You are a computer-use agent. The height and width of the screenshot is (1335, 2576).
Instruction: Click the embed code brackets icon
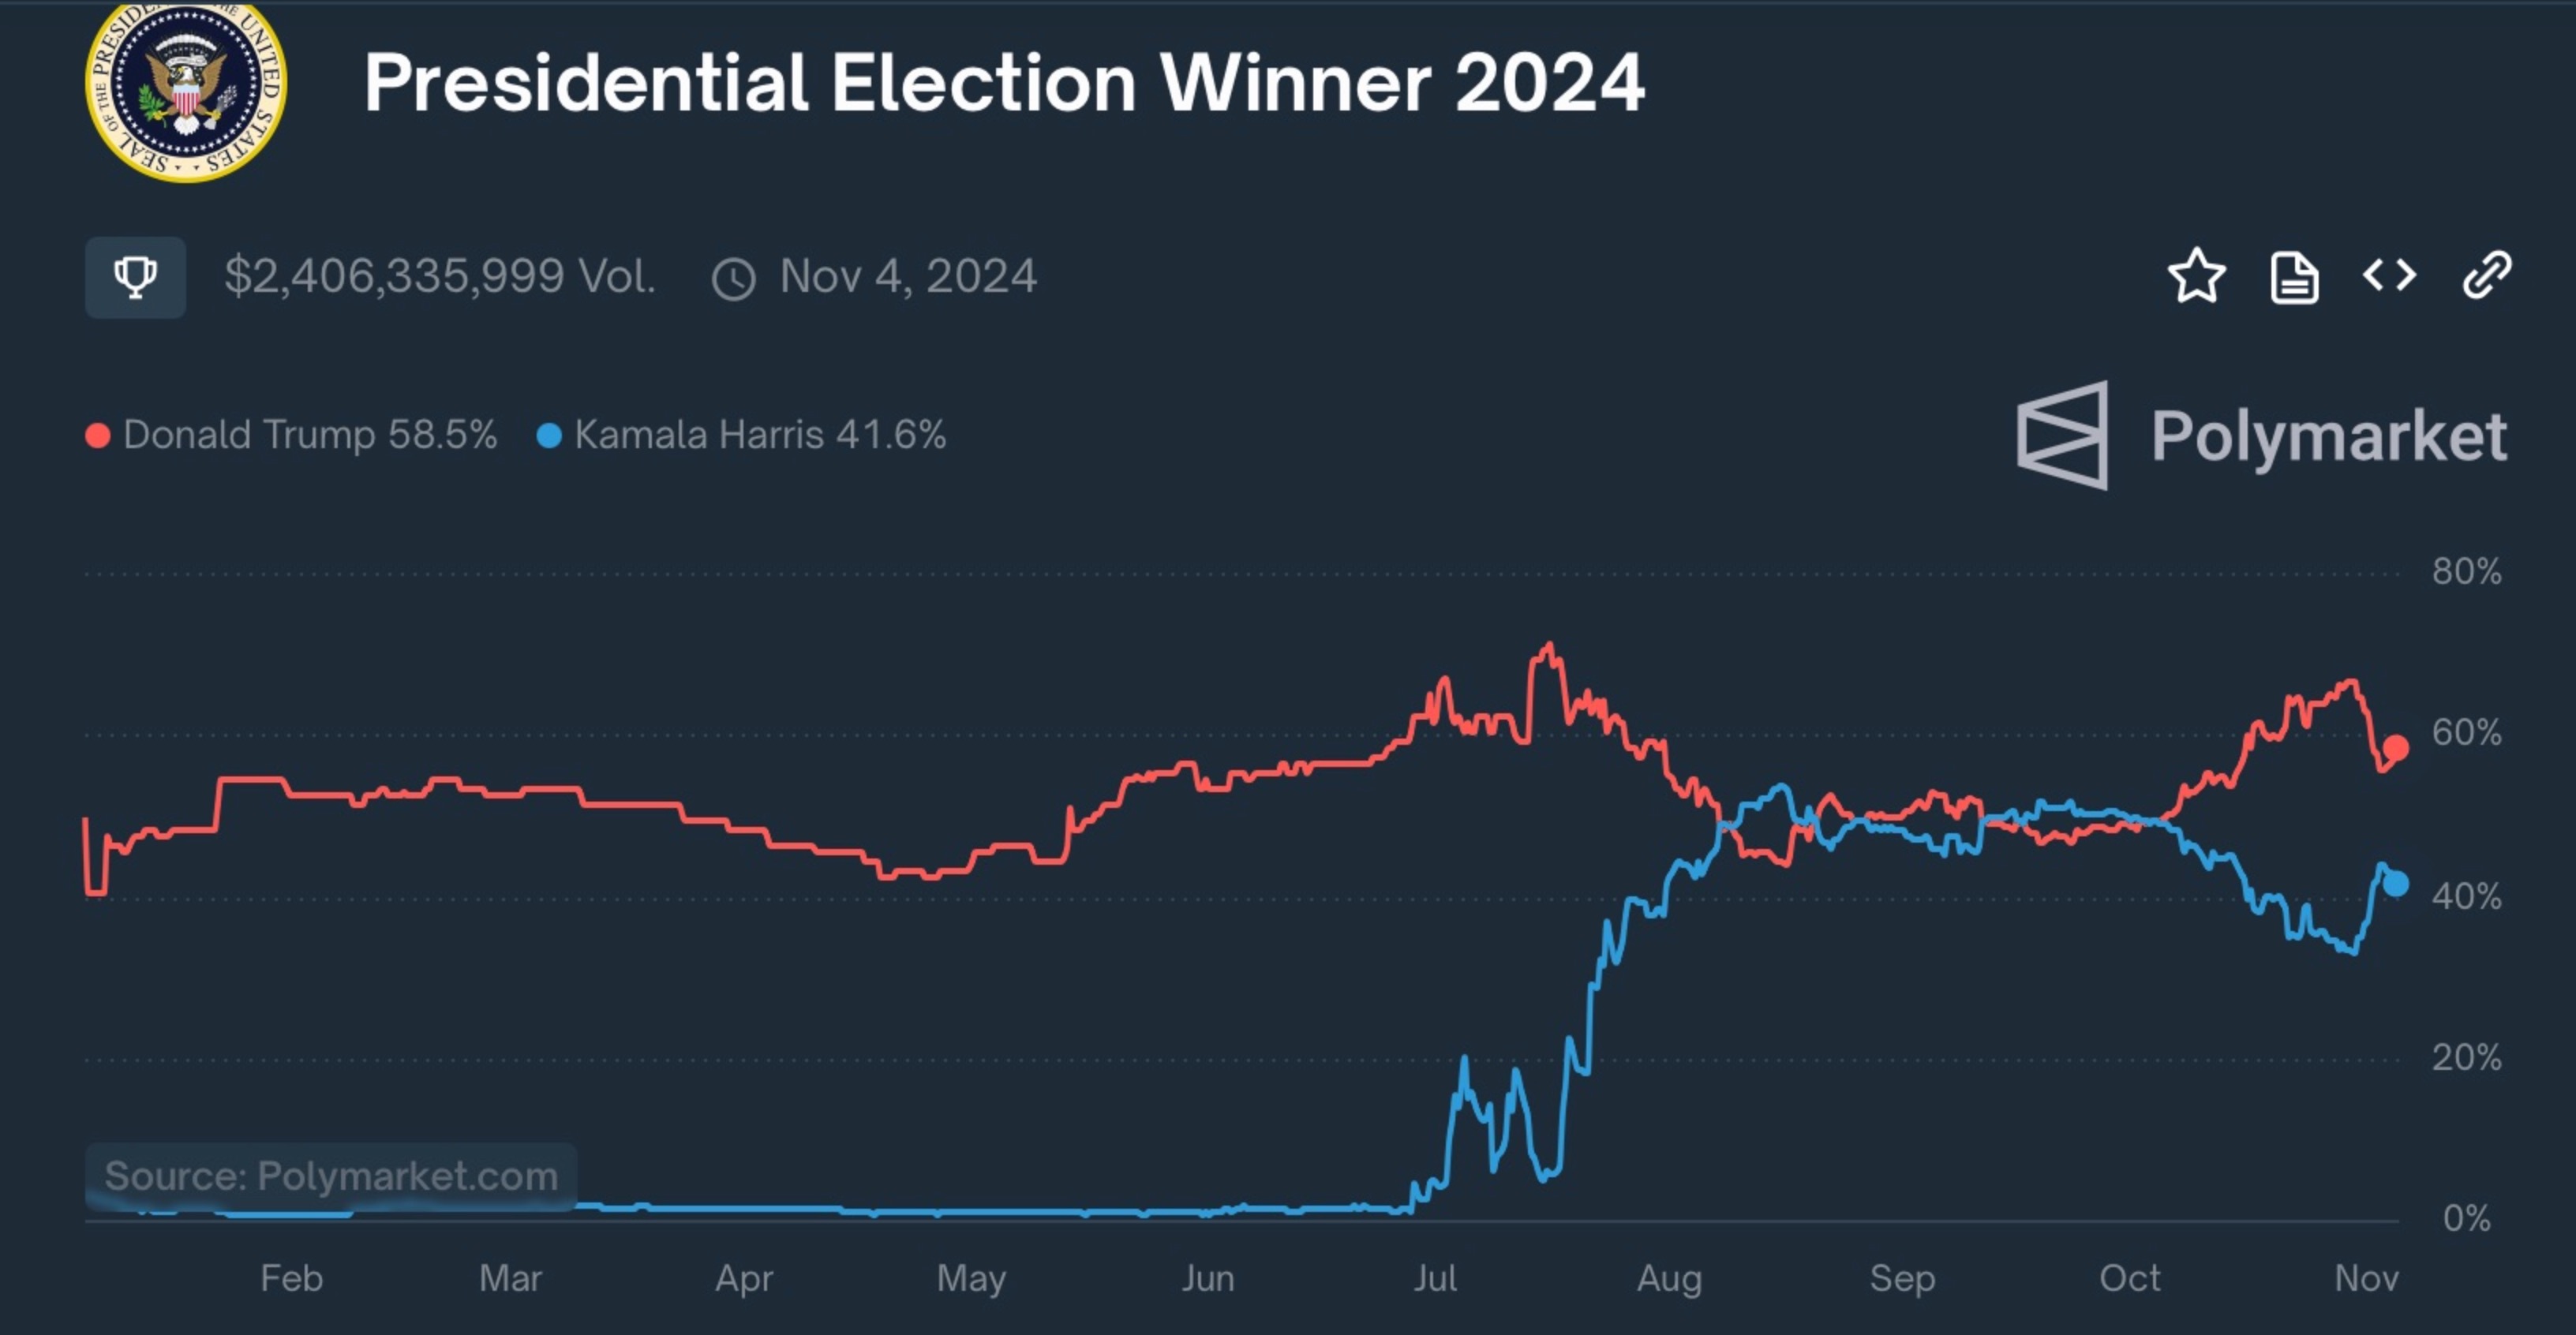(2389, 275)
